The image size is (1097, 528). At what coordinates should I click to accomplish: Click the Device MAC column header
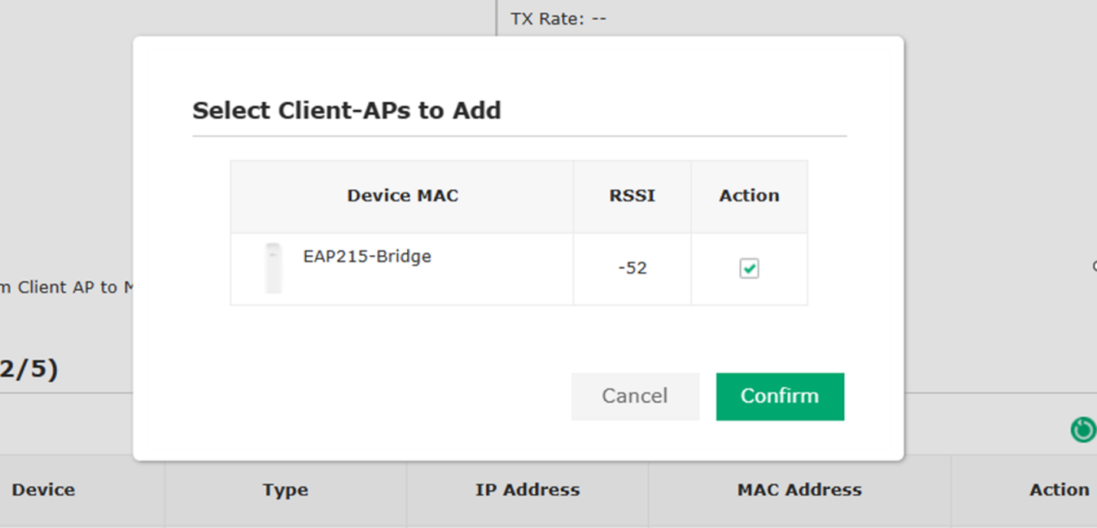tap(402, 196)
